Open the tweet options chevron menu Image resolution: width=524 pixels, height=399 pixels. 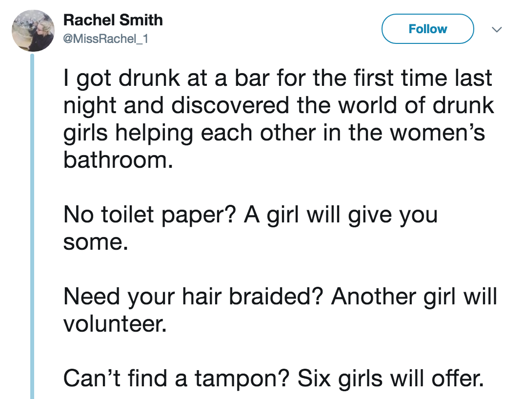click(497, 29)
